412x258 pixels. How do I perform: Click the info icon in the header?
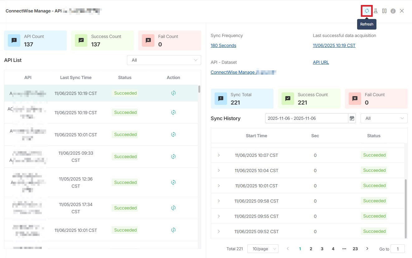click(393, 11)
